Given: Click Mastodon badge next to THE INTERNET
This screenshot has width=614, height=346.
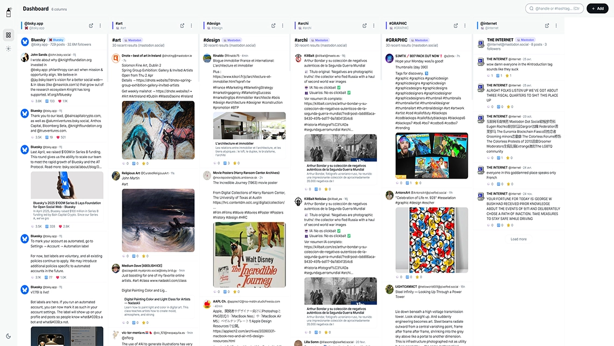Looking at the screenshot, I should click(x=526, y=40).
